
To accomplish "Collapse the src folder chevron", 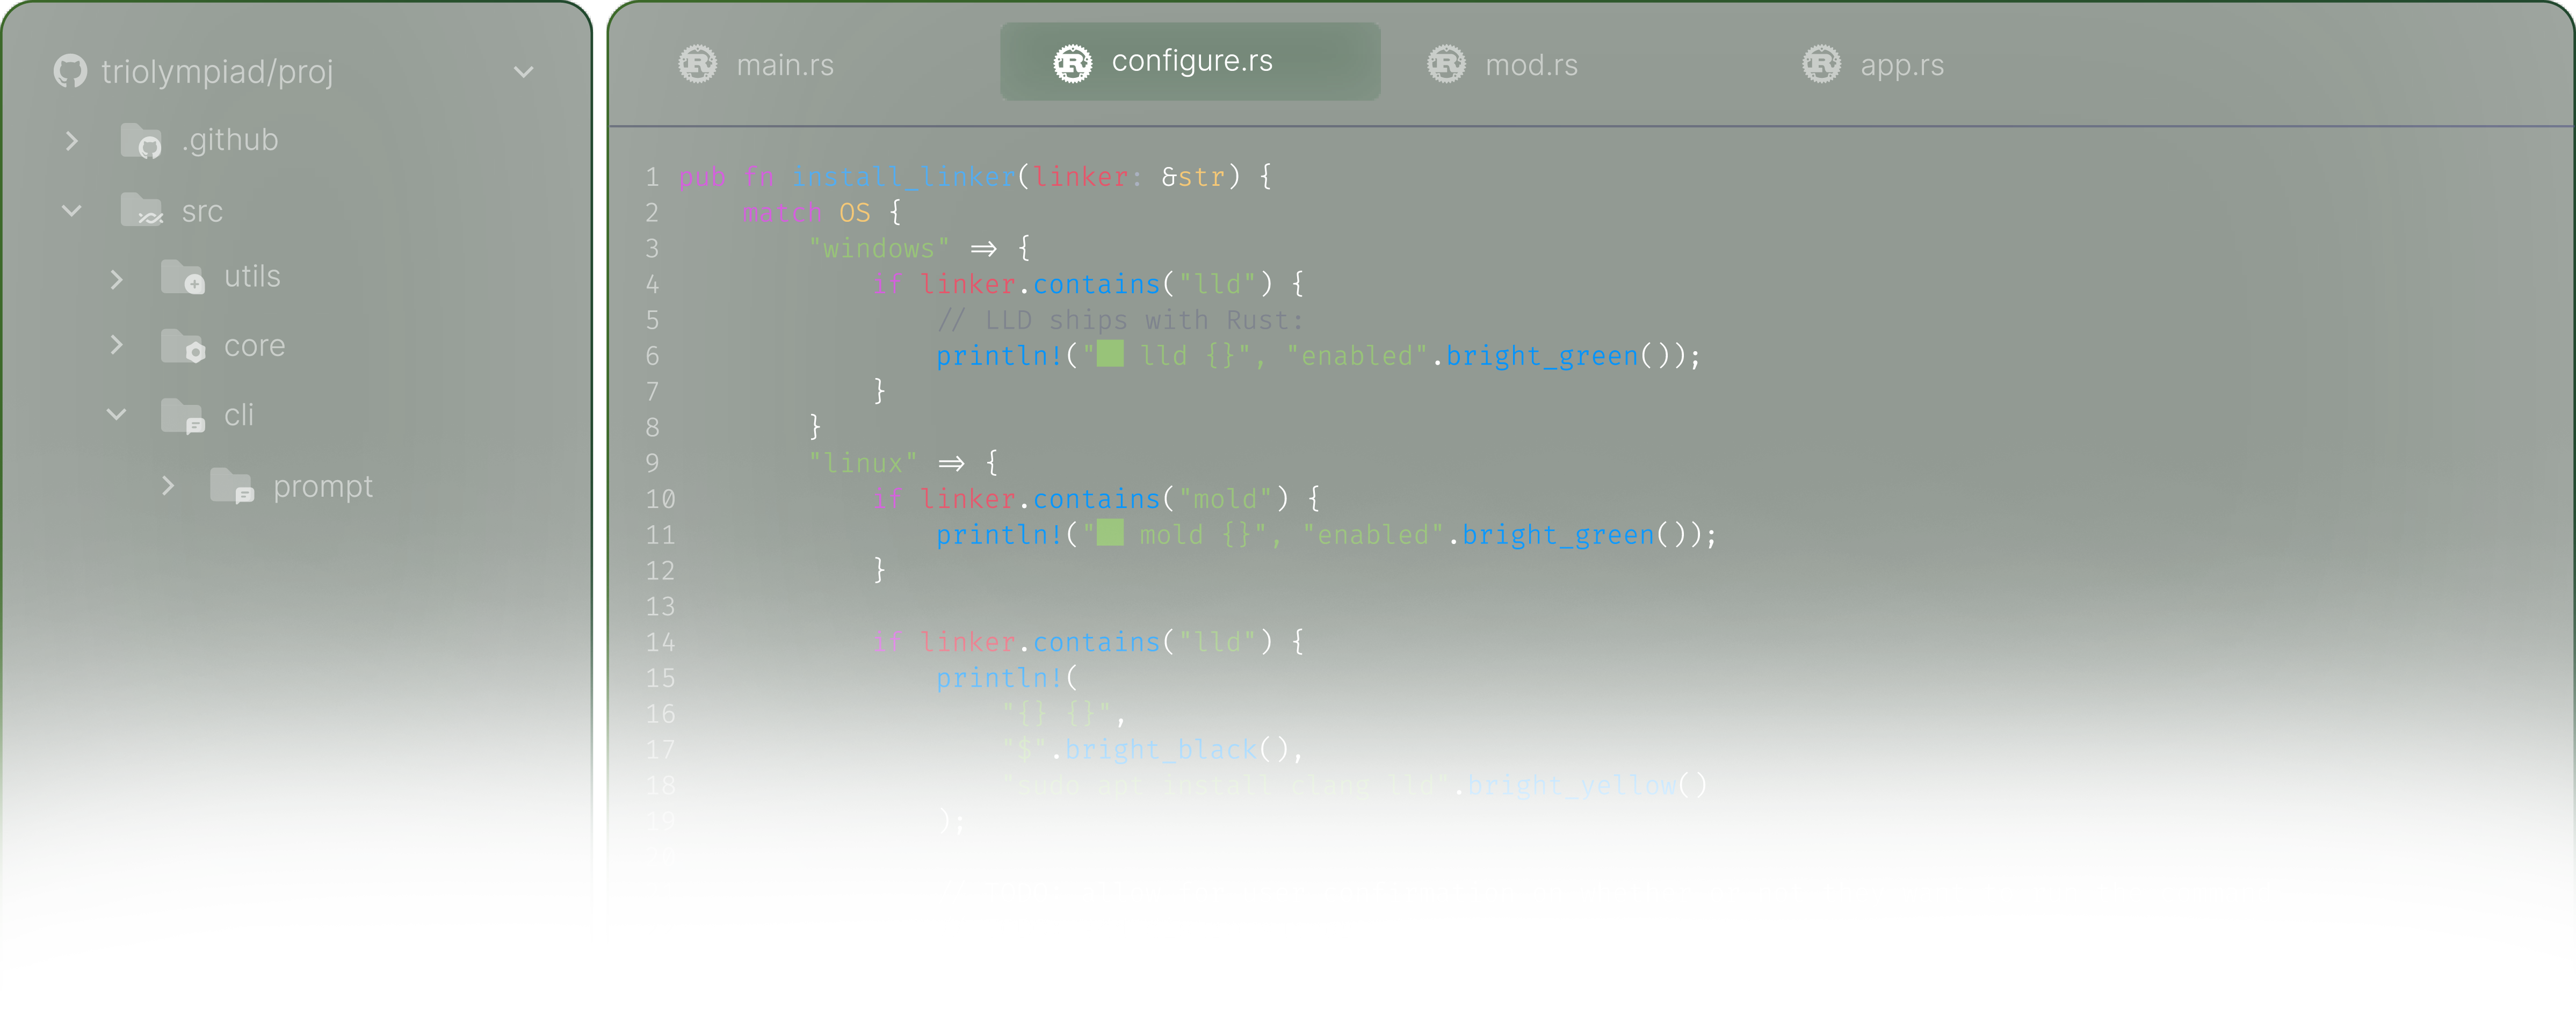I will coord(71,211).
